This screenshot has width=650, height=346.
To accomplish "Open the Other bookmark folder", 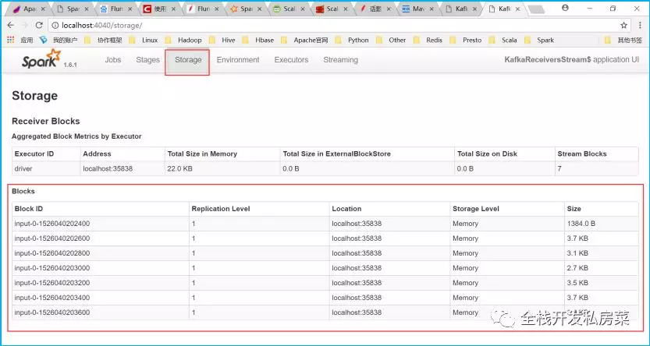I will click(391, 41).
